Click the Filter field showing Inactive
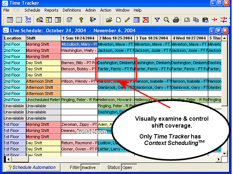 [x=90, y=167]
